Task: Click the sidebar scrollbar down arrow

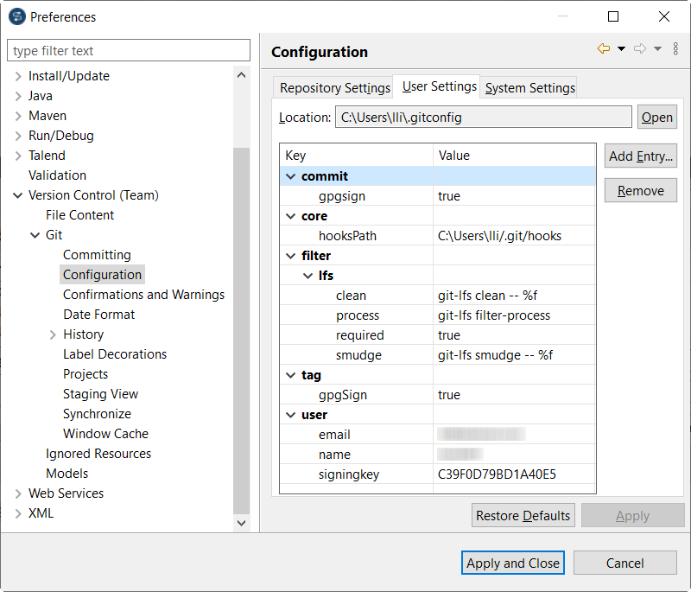Action: point(243,524)
